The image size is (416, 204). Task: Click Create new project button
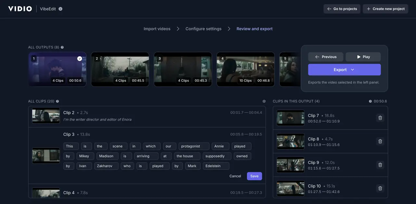click(x=385, y=9)
